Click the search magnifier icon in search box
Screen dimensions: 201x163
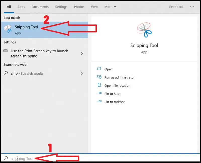pos(6,158)
